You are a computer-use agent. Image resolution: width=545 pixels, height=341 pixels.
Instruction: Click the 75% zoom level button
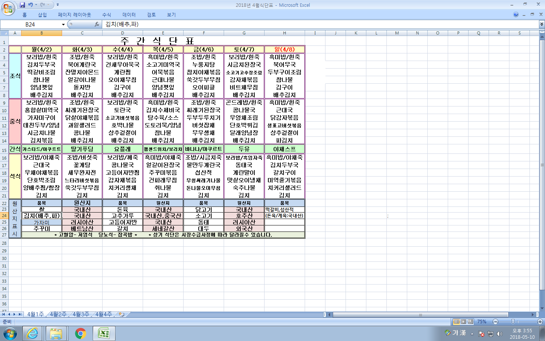(482, 322)
